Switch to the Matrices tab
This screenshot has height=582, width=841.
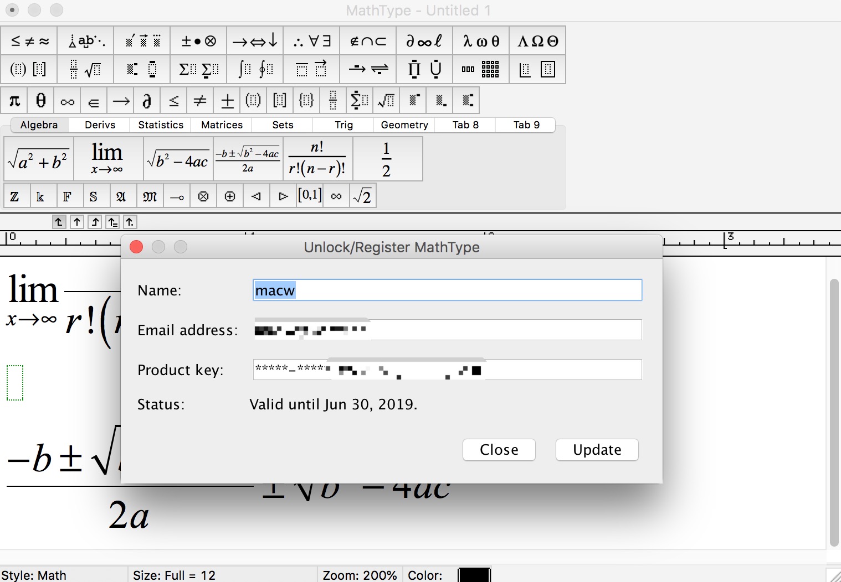[x=222, y=125]
